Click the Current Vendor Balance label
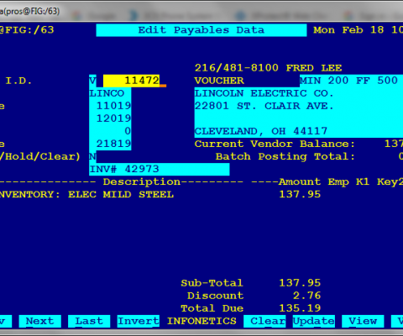403x336 pixels. [x=275, y=144]
